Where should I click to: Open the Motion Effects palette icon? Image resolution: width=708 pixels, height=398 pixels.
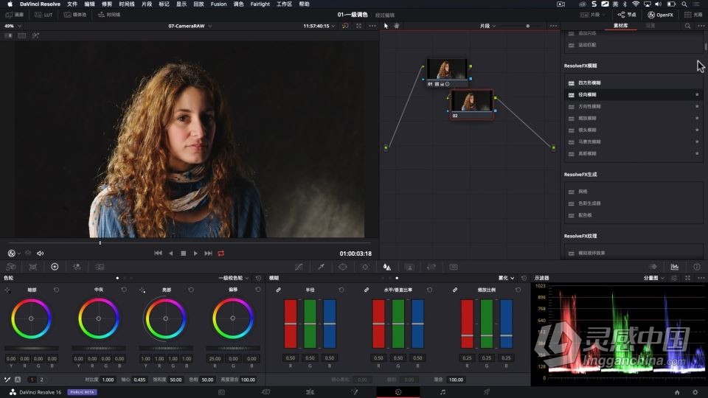point(100,267)
